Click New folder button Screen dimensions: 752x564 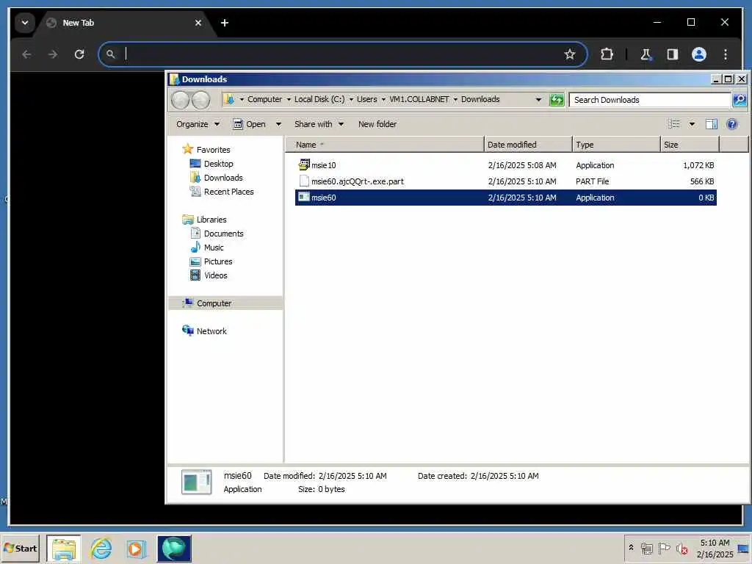click(x=377, y=124)
